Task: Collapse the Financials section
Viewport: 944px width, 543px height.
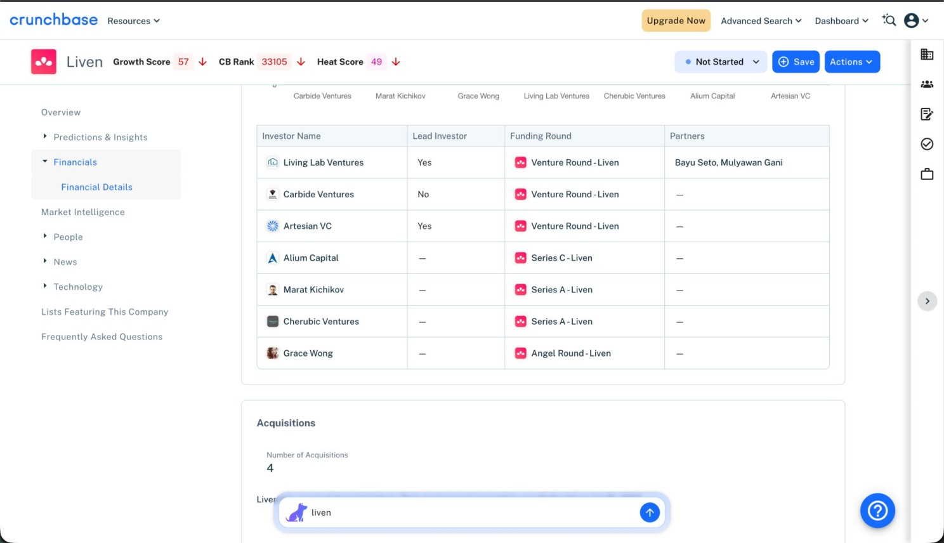Action: click(45, 161)
